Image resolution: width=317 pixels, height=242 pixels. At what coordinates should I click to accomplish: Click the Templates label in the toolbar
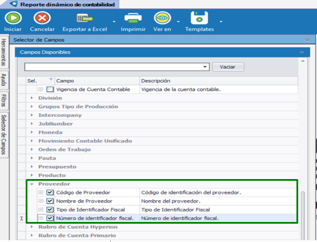point(199,29)
